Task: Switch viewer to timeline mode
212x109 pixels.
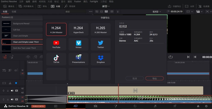Action: (106, 12)
